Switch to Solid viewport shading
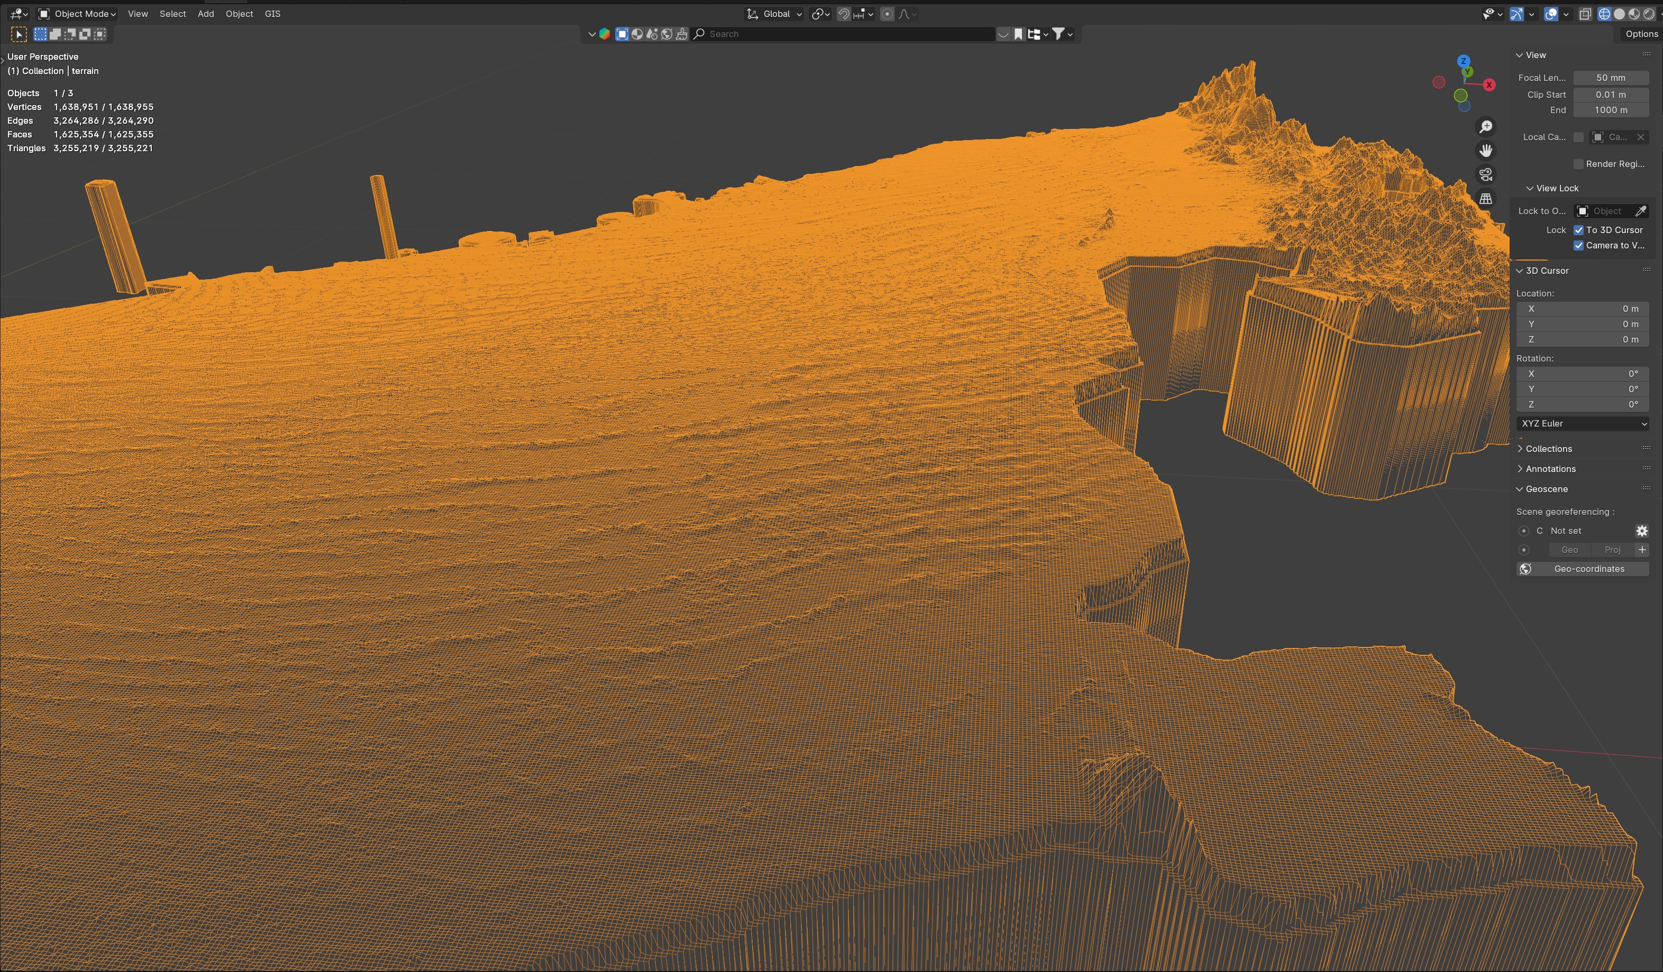The height and width of the screenshot is (972, 1663). (x=1620, y=14)
